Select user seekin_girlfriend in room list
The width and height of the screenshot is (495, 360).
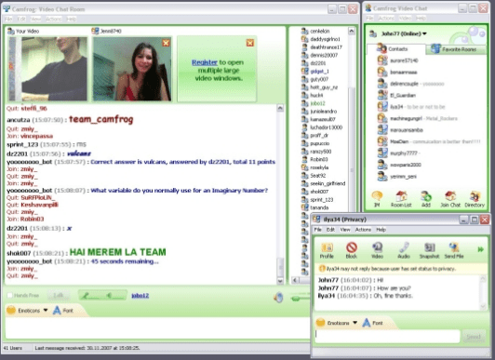click(x=323, y=183)
